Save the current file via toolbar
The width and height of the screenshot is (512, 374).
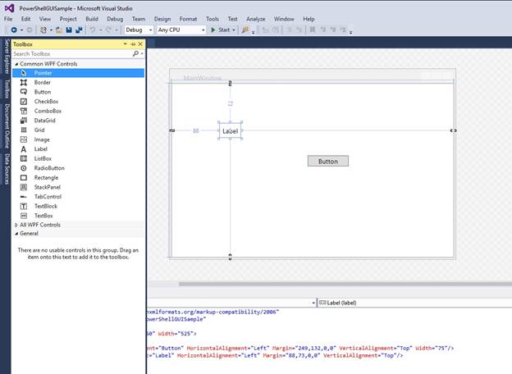[69, 30]
